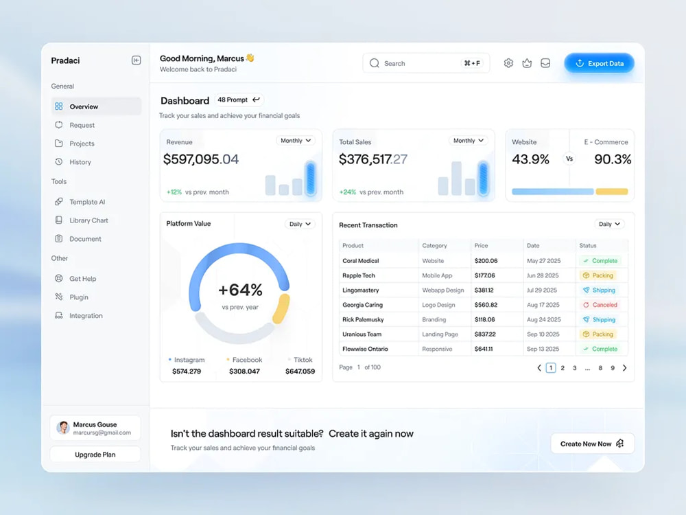Go to the next transactions page arrow
Screen dimensions: 686x515
pyautogui.click(x=625, y=368)
